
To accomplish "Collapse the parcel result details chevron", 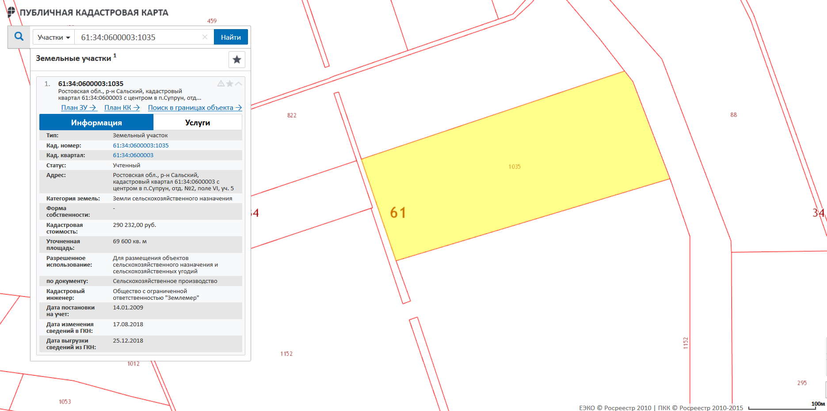I will [239, 83].
